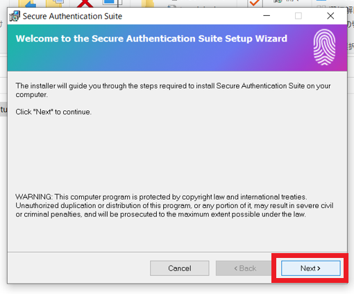The width and height of the screenshot is (354, 294).
Task: Minimize the Secure Authentication Suite window
Action: tap(267, 16)
